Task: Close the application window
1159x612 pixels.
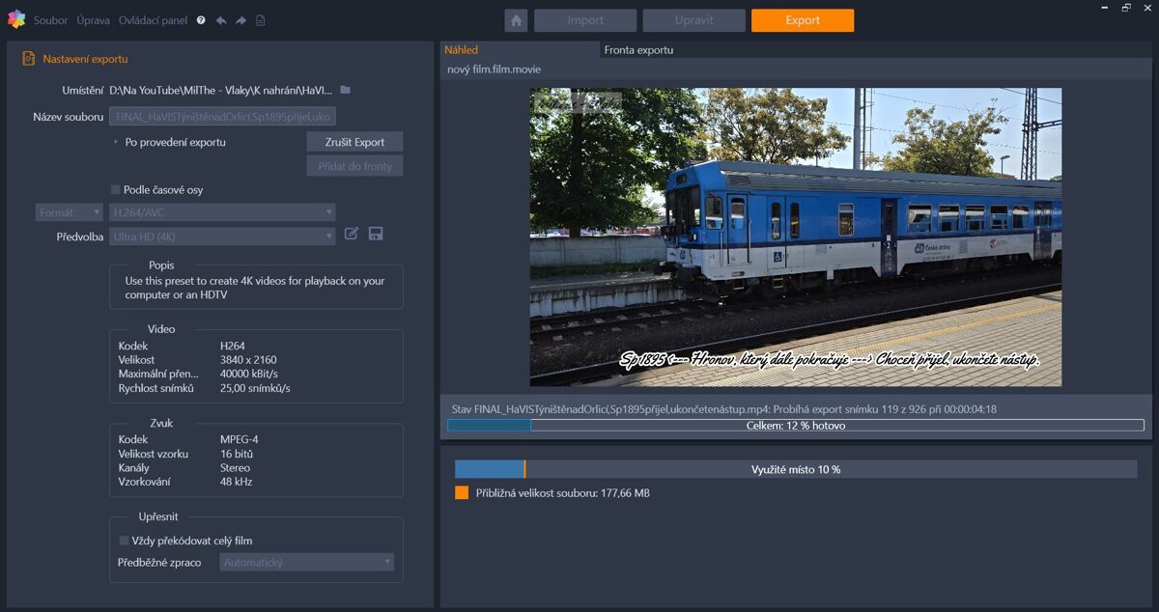Action: click(x=1146, y=8)
